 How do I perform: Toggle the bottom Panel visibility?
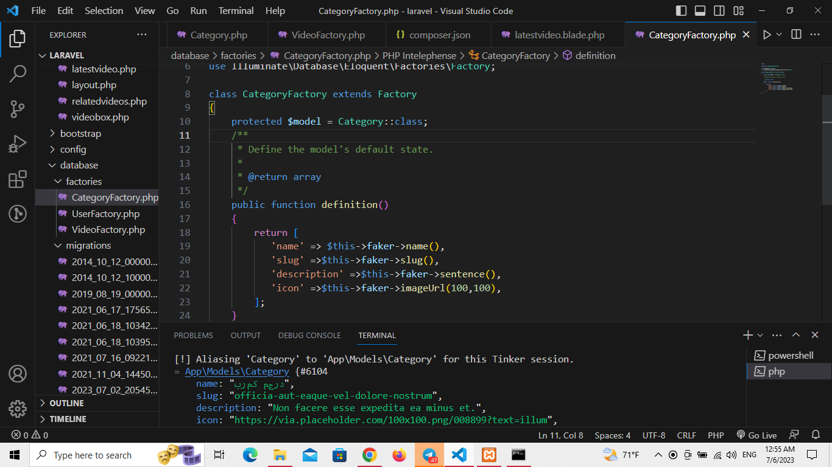(700, 11)
